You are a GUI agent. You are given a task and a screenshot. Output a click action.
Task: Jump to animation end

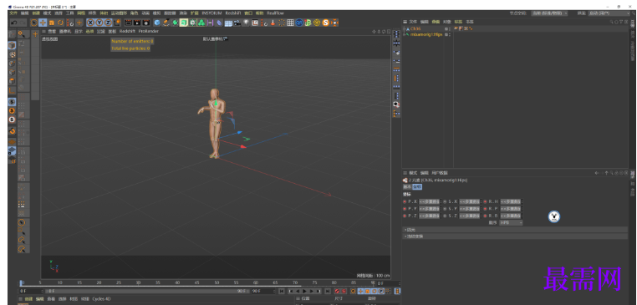[328, 291]
